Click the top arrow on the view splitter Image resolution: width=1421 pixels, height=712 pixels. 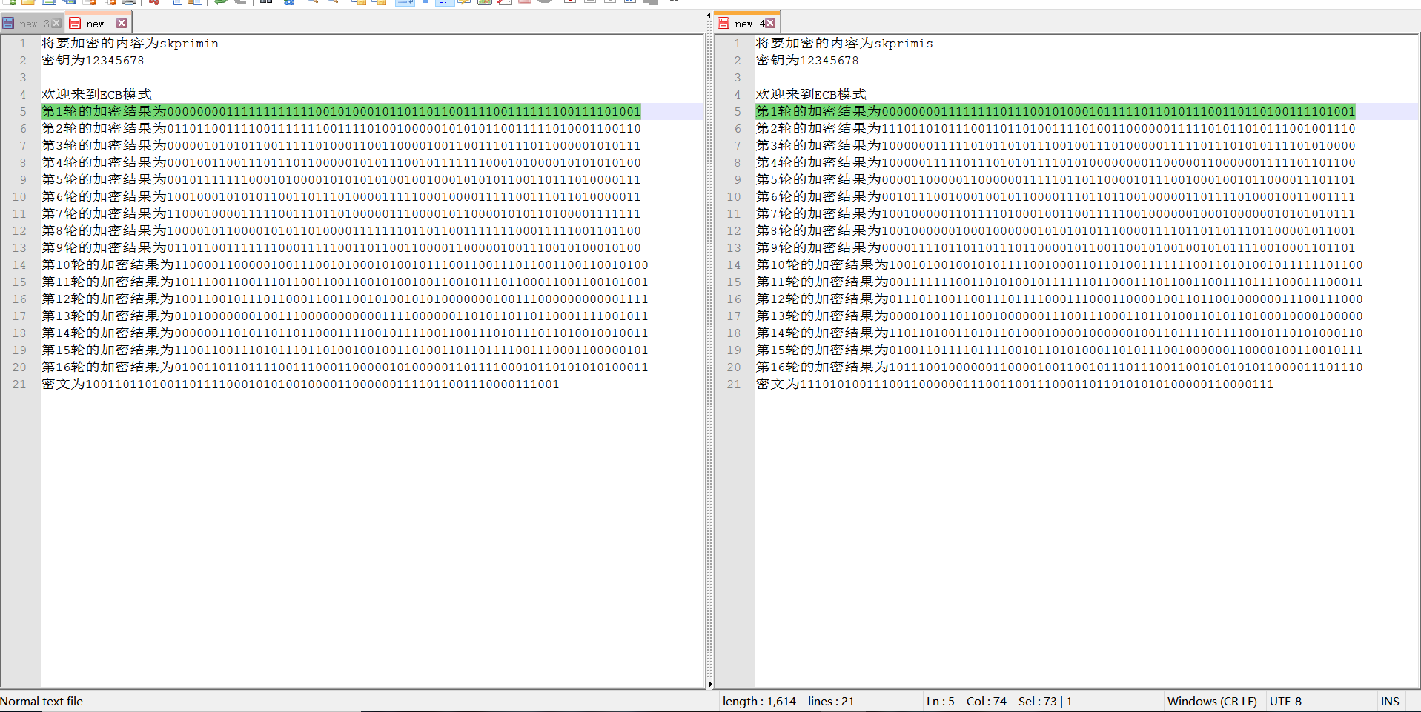click(x=709, y=15)
